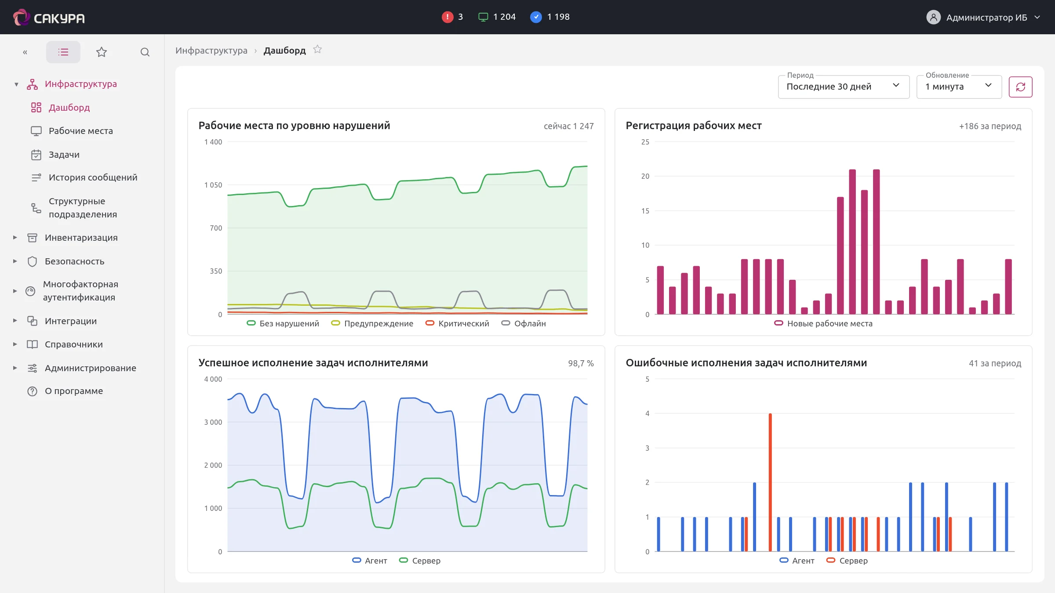Toggle Агент series in successful tasks chart

click(370, 560)
